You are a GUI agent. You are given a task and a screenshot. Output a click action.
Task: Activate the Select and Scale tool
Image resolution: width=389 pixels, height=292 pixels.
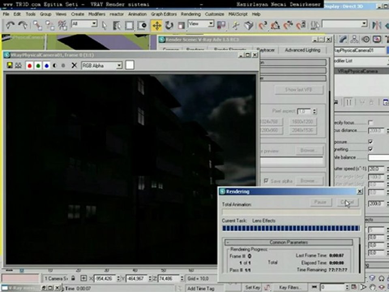182,25
